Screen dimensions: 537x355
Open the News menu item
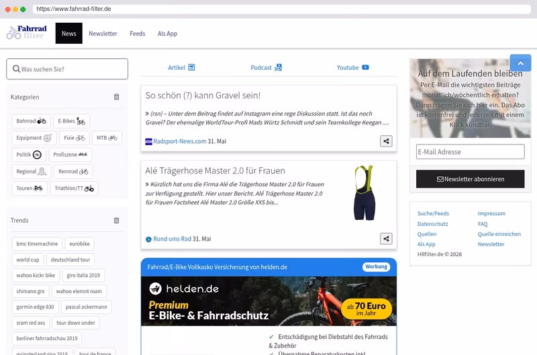tap(69, 33)
